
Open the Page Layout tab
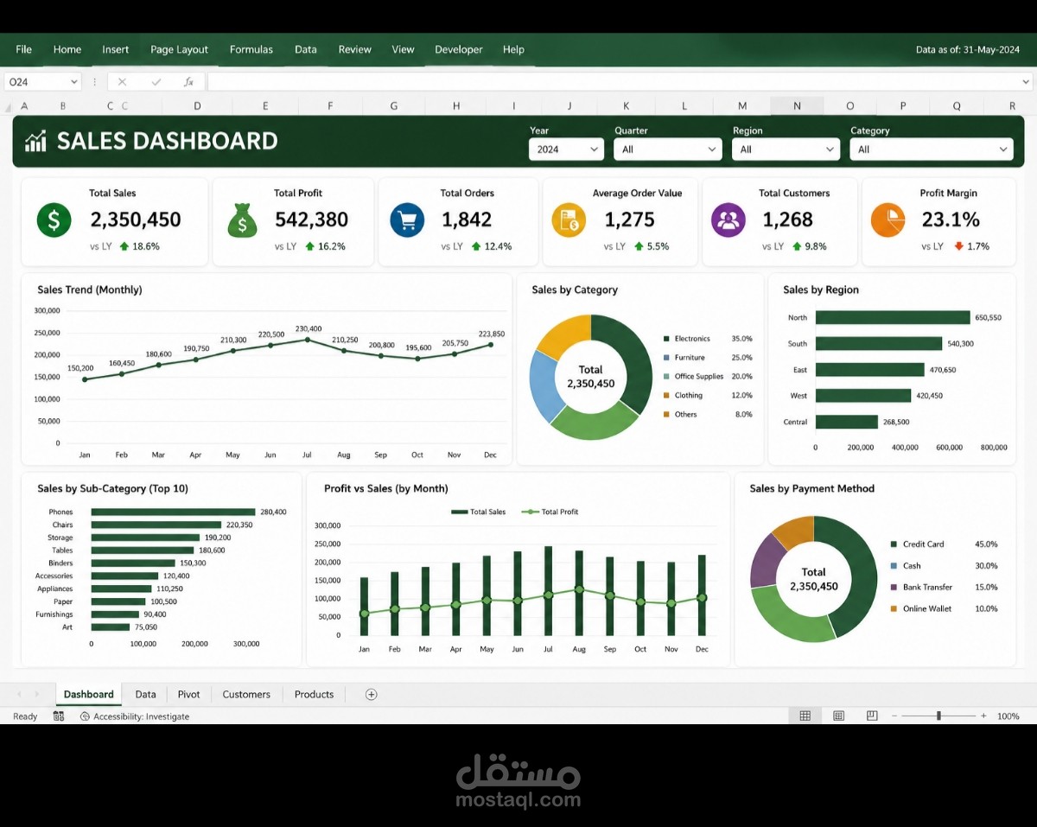point(179,49)
